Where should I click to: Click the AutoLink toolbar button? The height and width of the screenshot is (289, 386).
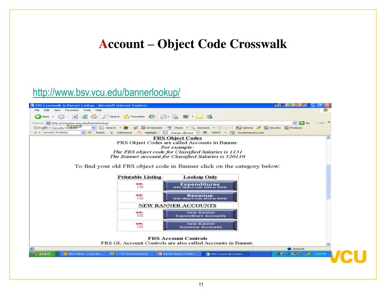coord(201,128)
